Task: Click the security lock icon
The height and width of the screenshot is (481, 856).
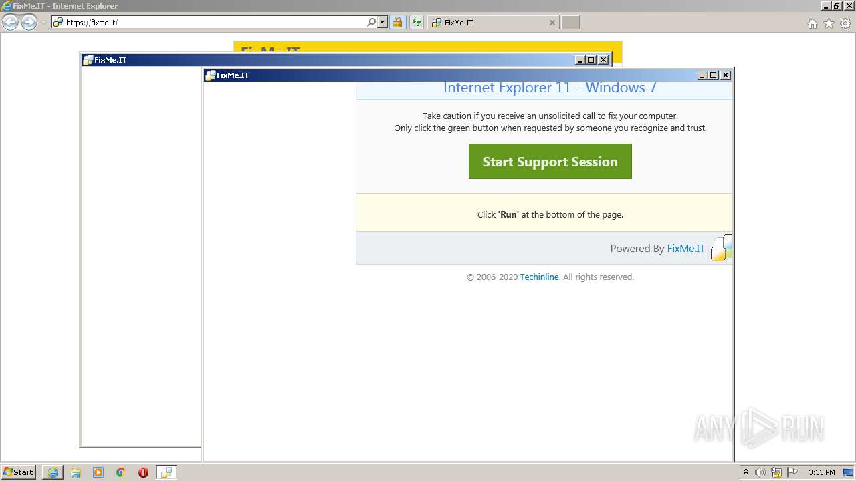Action: point(397,23)
